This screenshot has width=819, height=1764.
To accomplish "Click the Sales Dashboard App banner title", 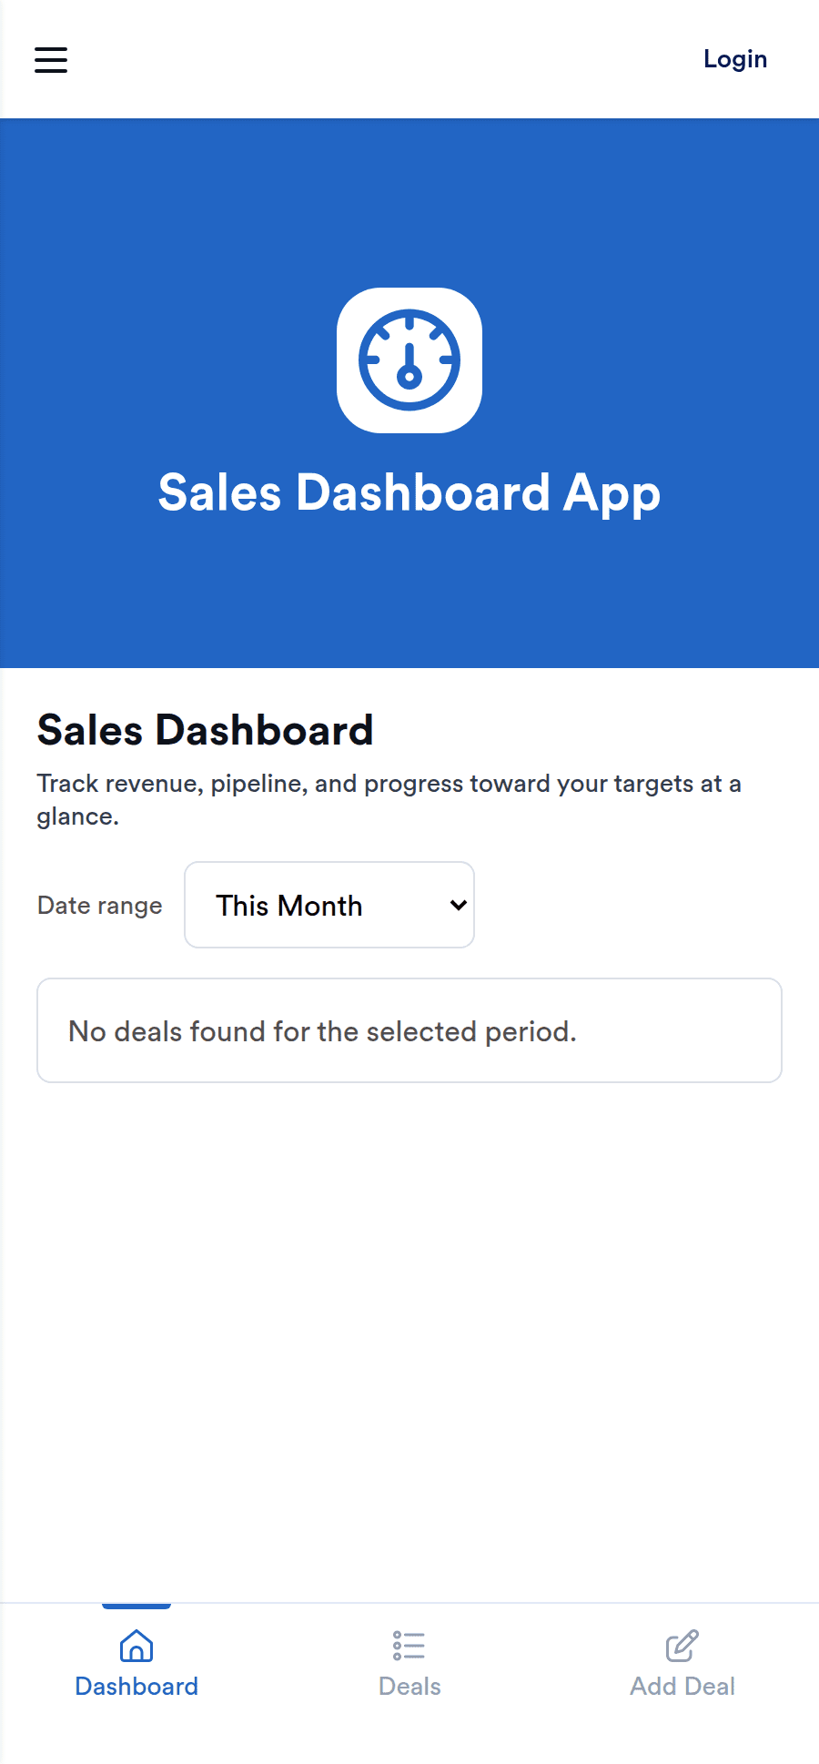I will [409, 492].
